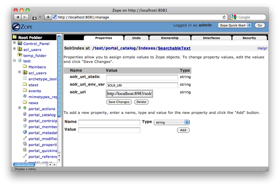
Task: Click the solr_uri value field
Action: pos(129,94)
